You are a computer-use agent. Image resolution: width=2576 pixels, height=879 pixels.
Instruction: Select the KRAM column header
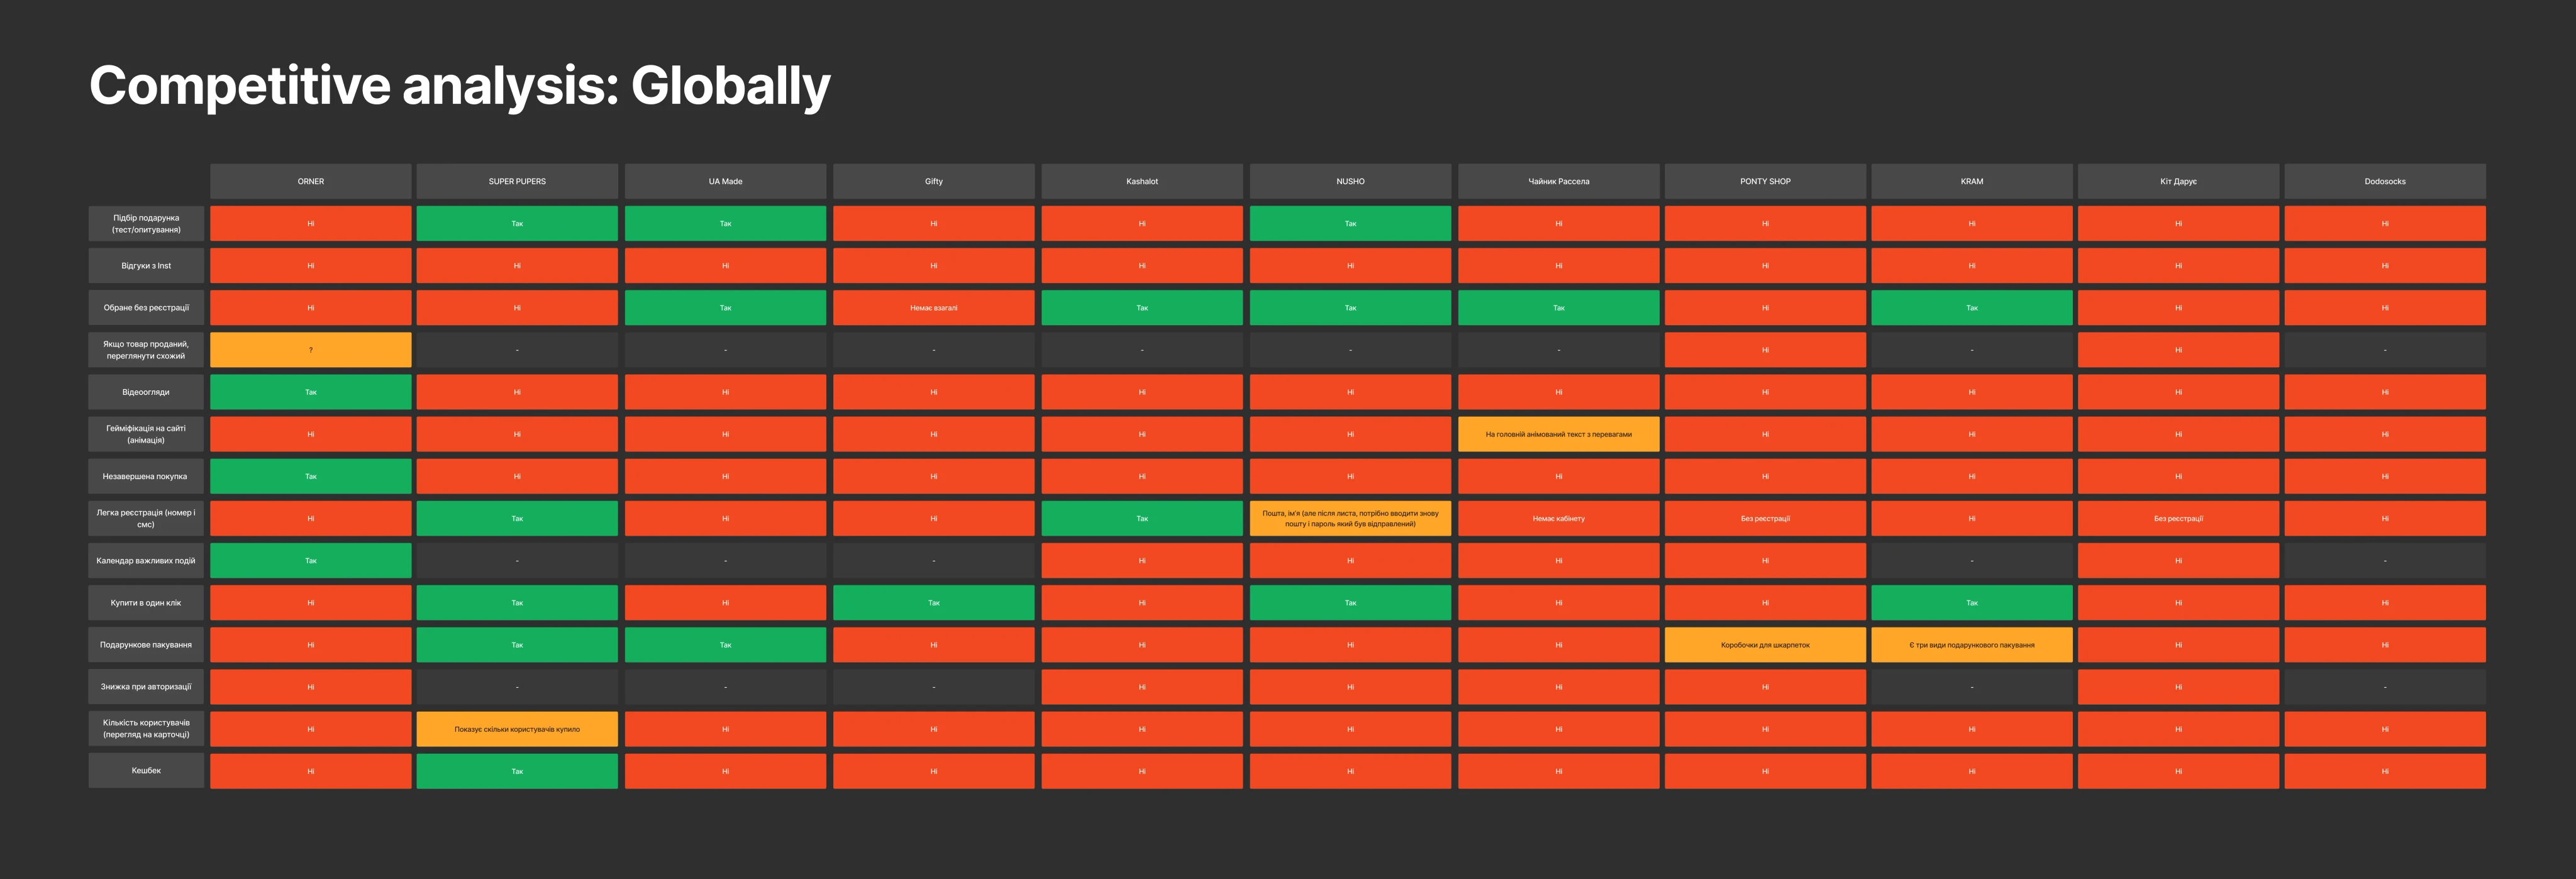pyautogui.click(x=1972, y=181)
